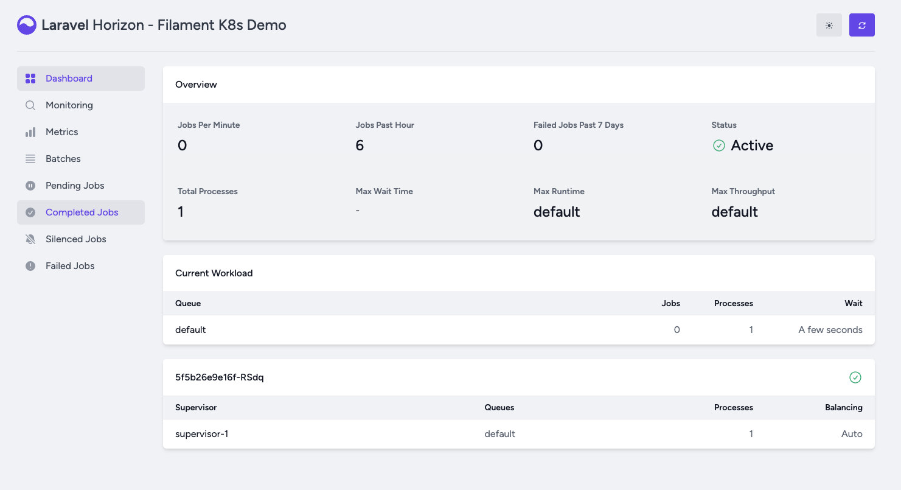901x490 pixels.
Task: Click the Queues column header
Action: click(499, 407)
